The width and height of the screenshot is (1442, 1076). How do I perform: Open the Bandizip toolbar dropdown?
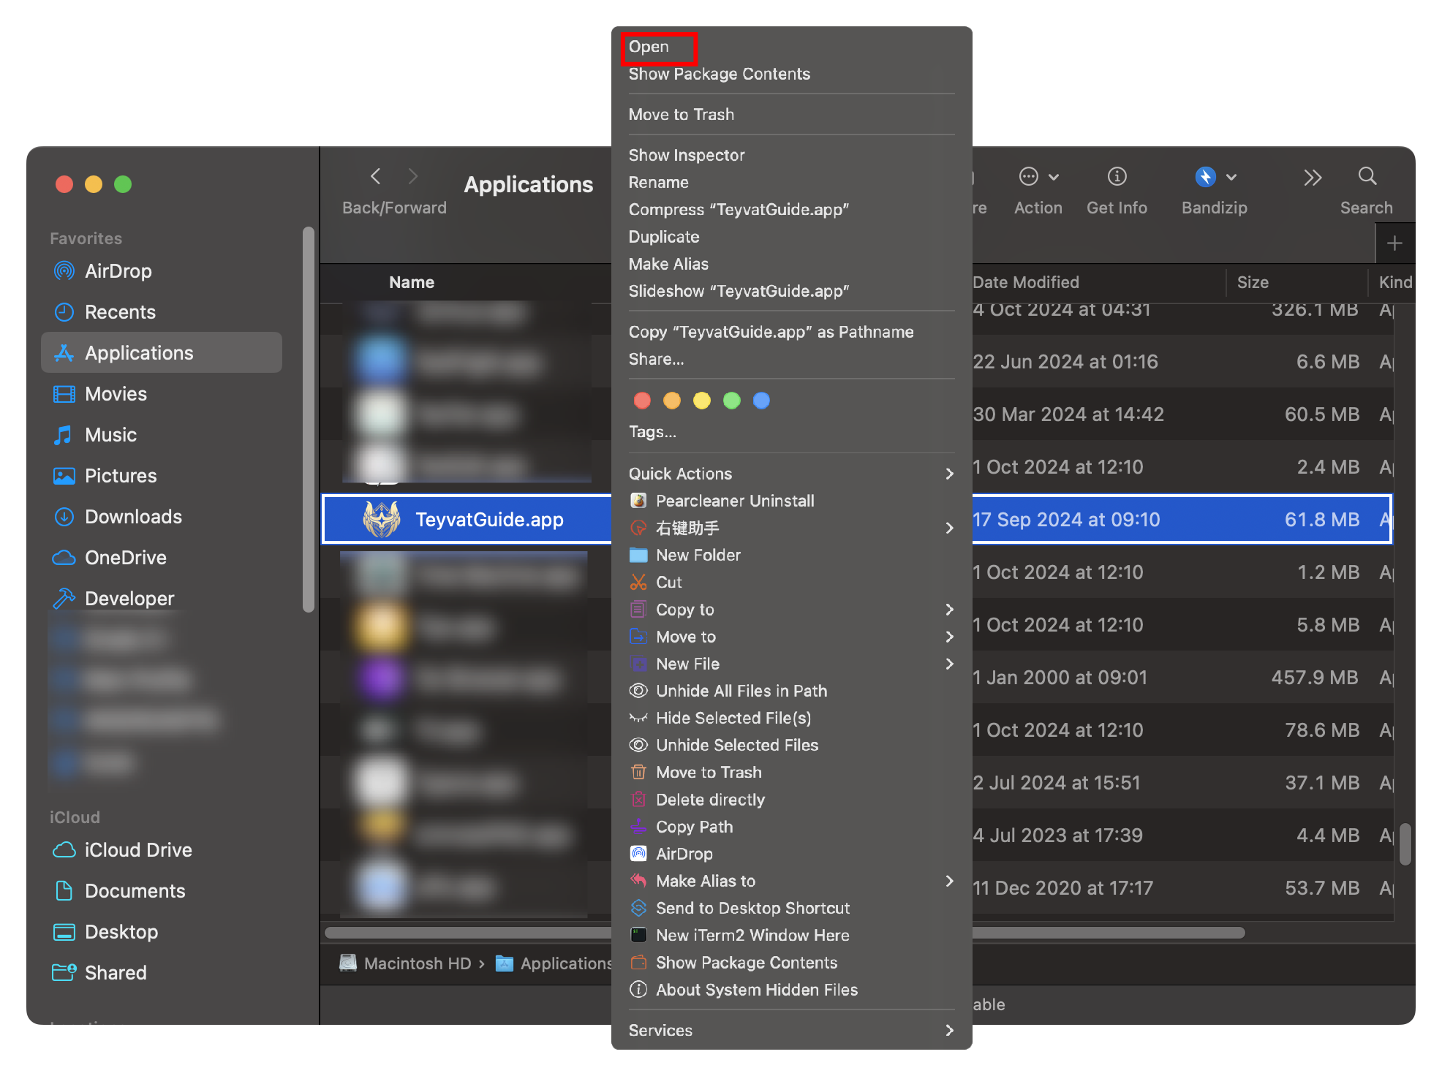[x=1215, y=177]
